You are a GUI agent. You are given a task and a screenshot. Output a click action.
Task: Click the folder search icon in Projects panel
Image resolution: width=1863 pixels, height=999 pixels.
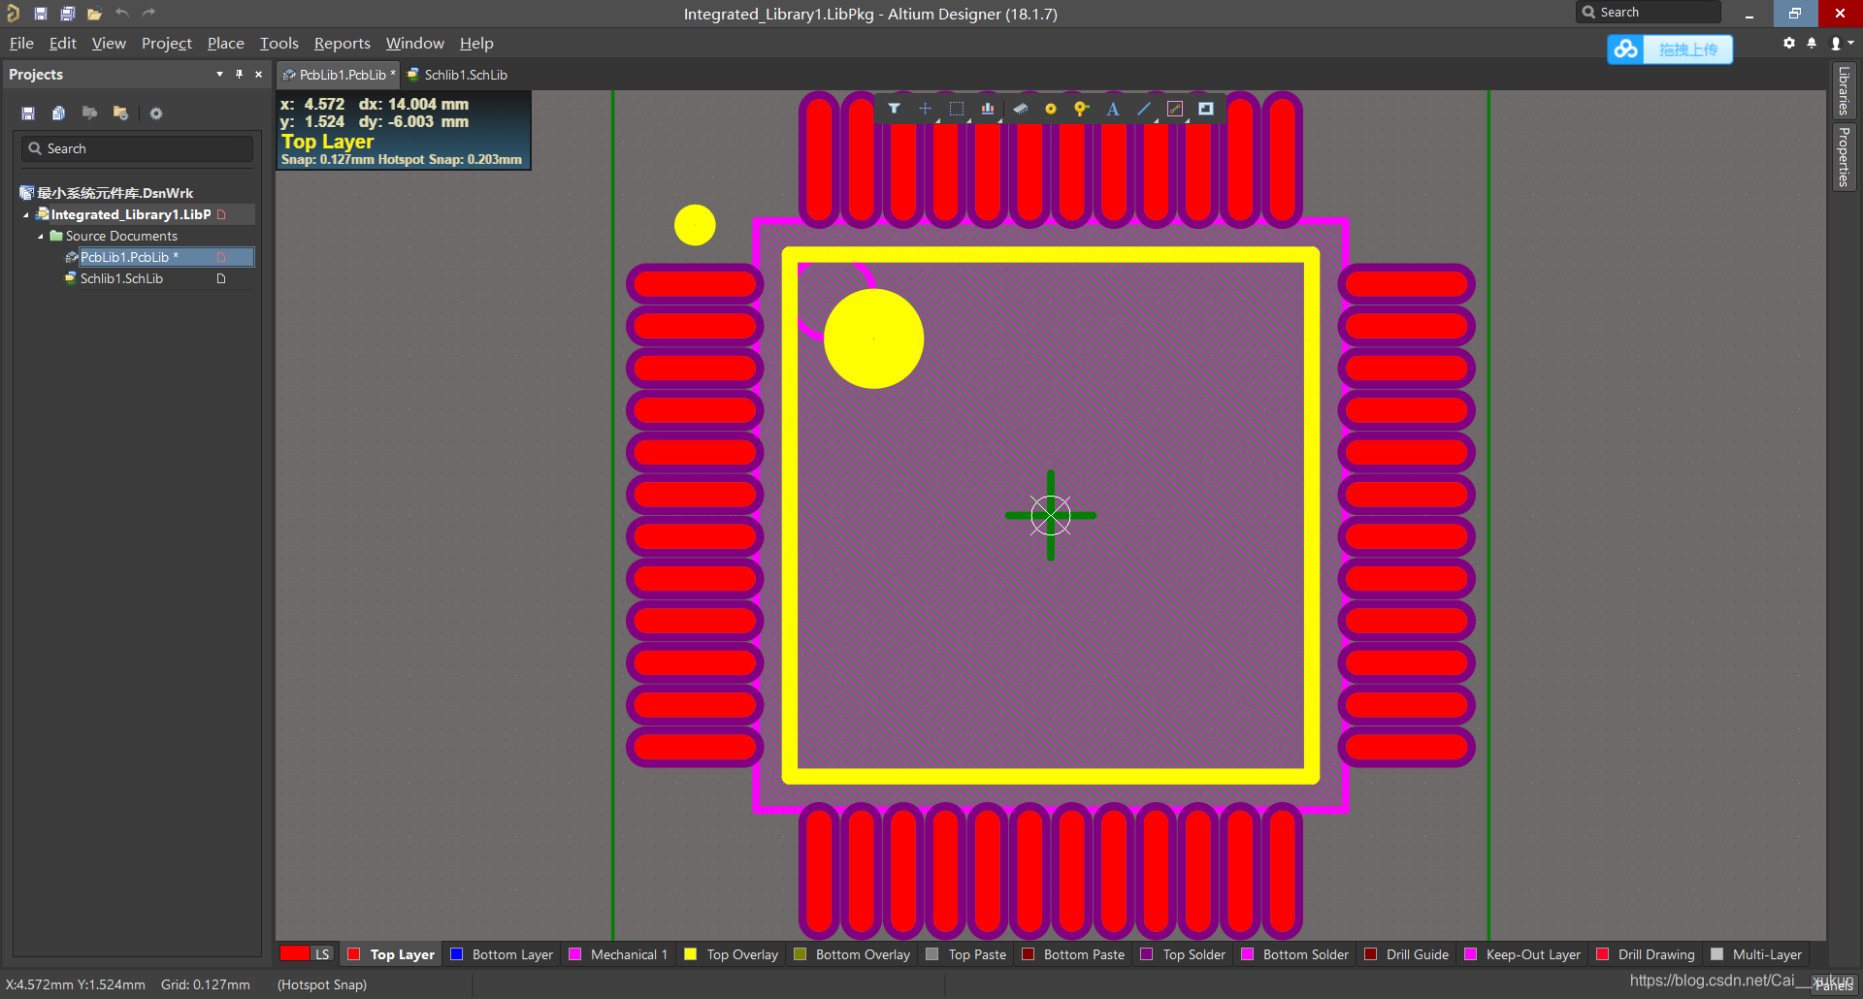[89, 113]
